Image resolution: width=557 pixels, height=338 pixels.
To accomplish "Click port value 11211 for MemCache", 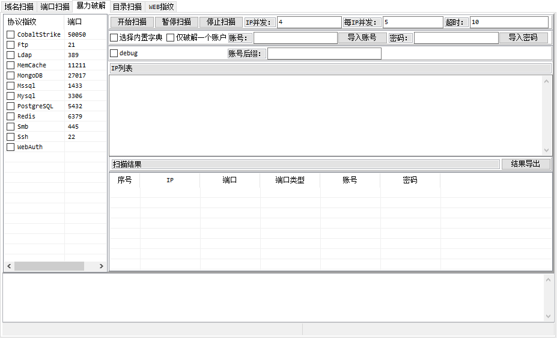I will point(77,66).
